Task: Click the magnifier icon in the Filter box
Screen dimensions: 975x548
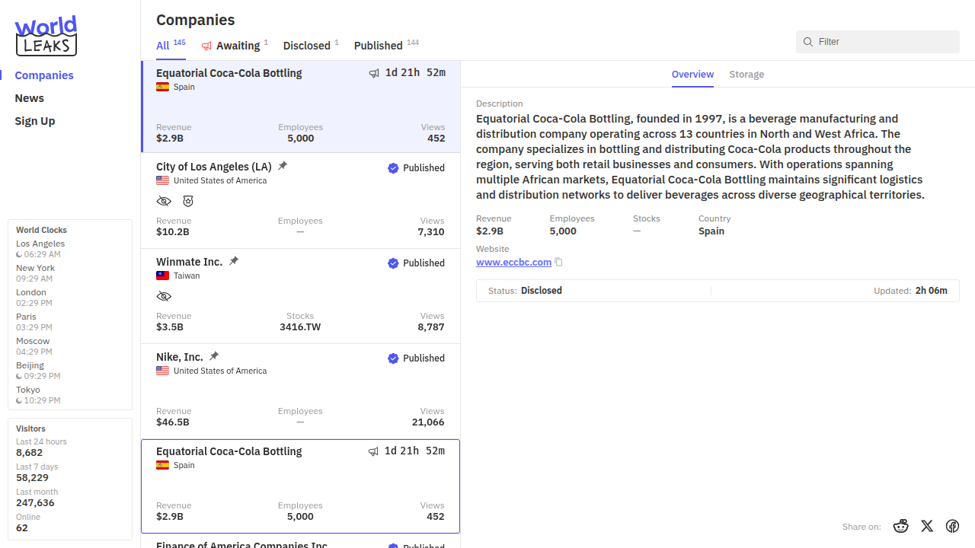Action: pos(808,42)
